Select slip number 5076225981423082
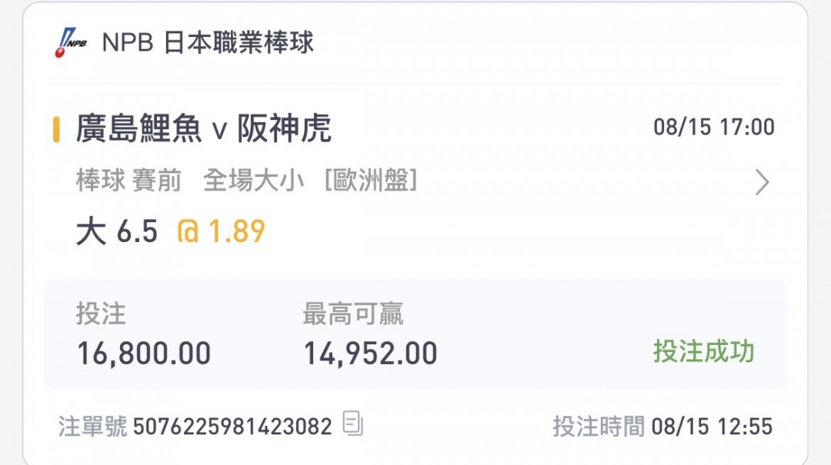The width and height of the screenshot is (831, 465). [232, 427]
